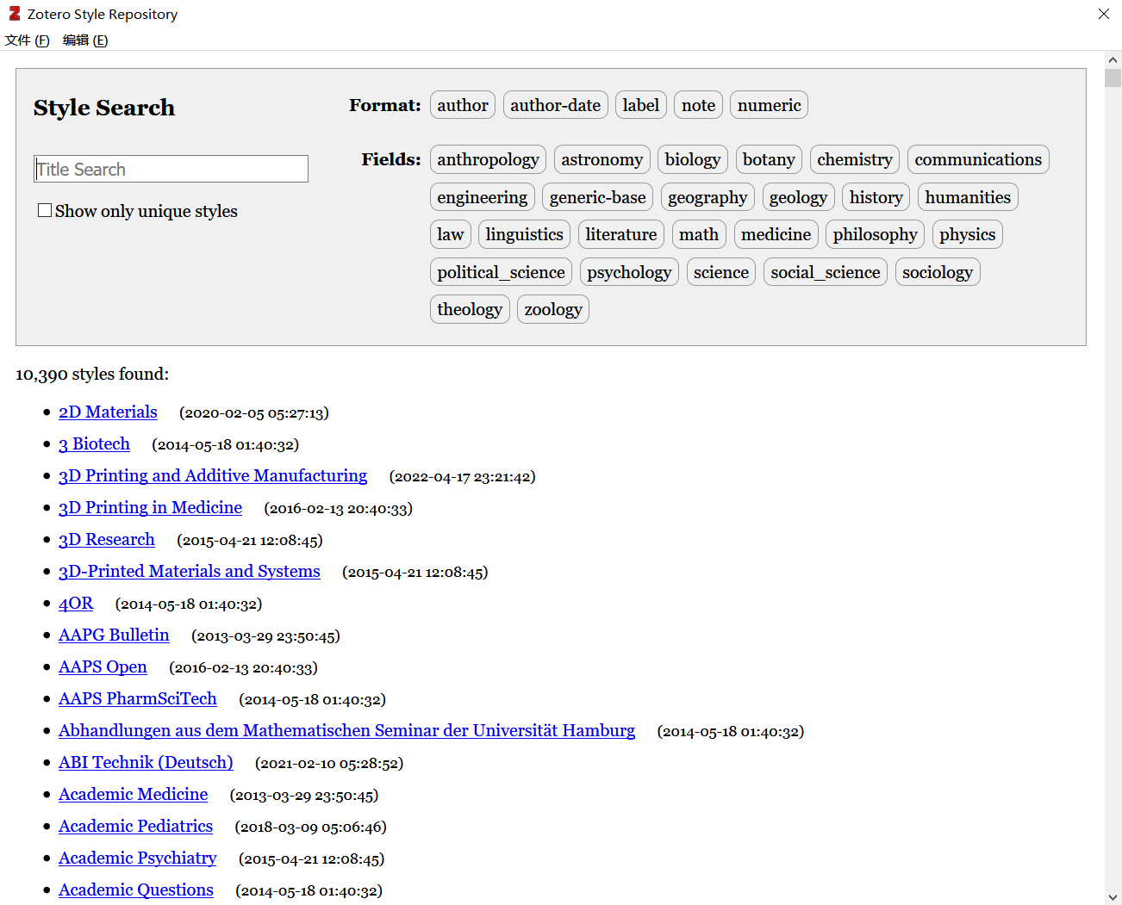This screenshot has height=905, width=1122.
Task: Select the anthropology field tag
Action: point(488,159)
